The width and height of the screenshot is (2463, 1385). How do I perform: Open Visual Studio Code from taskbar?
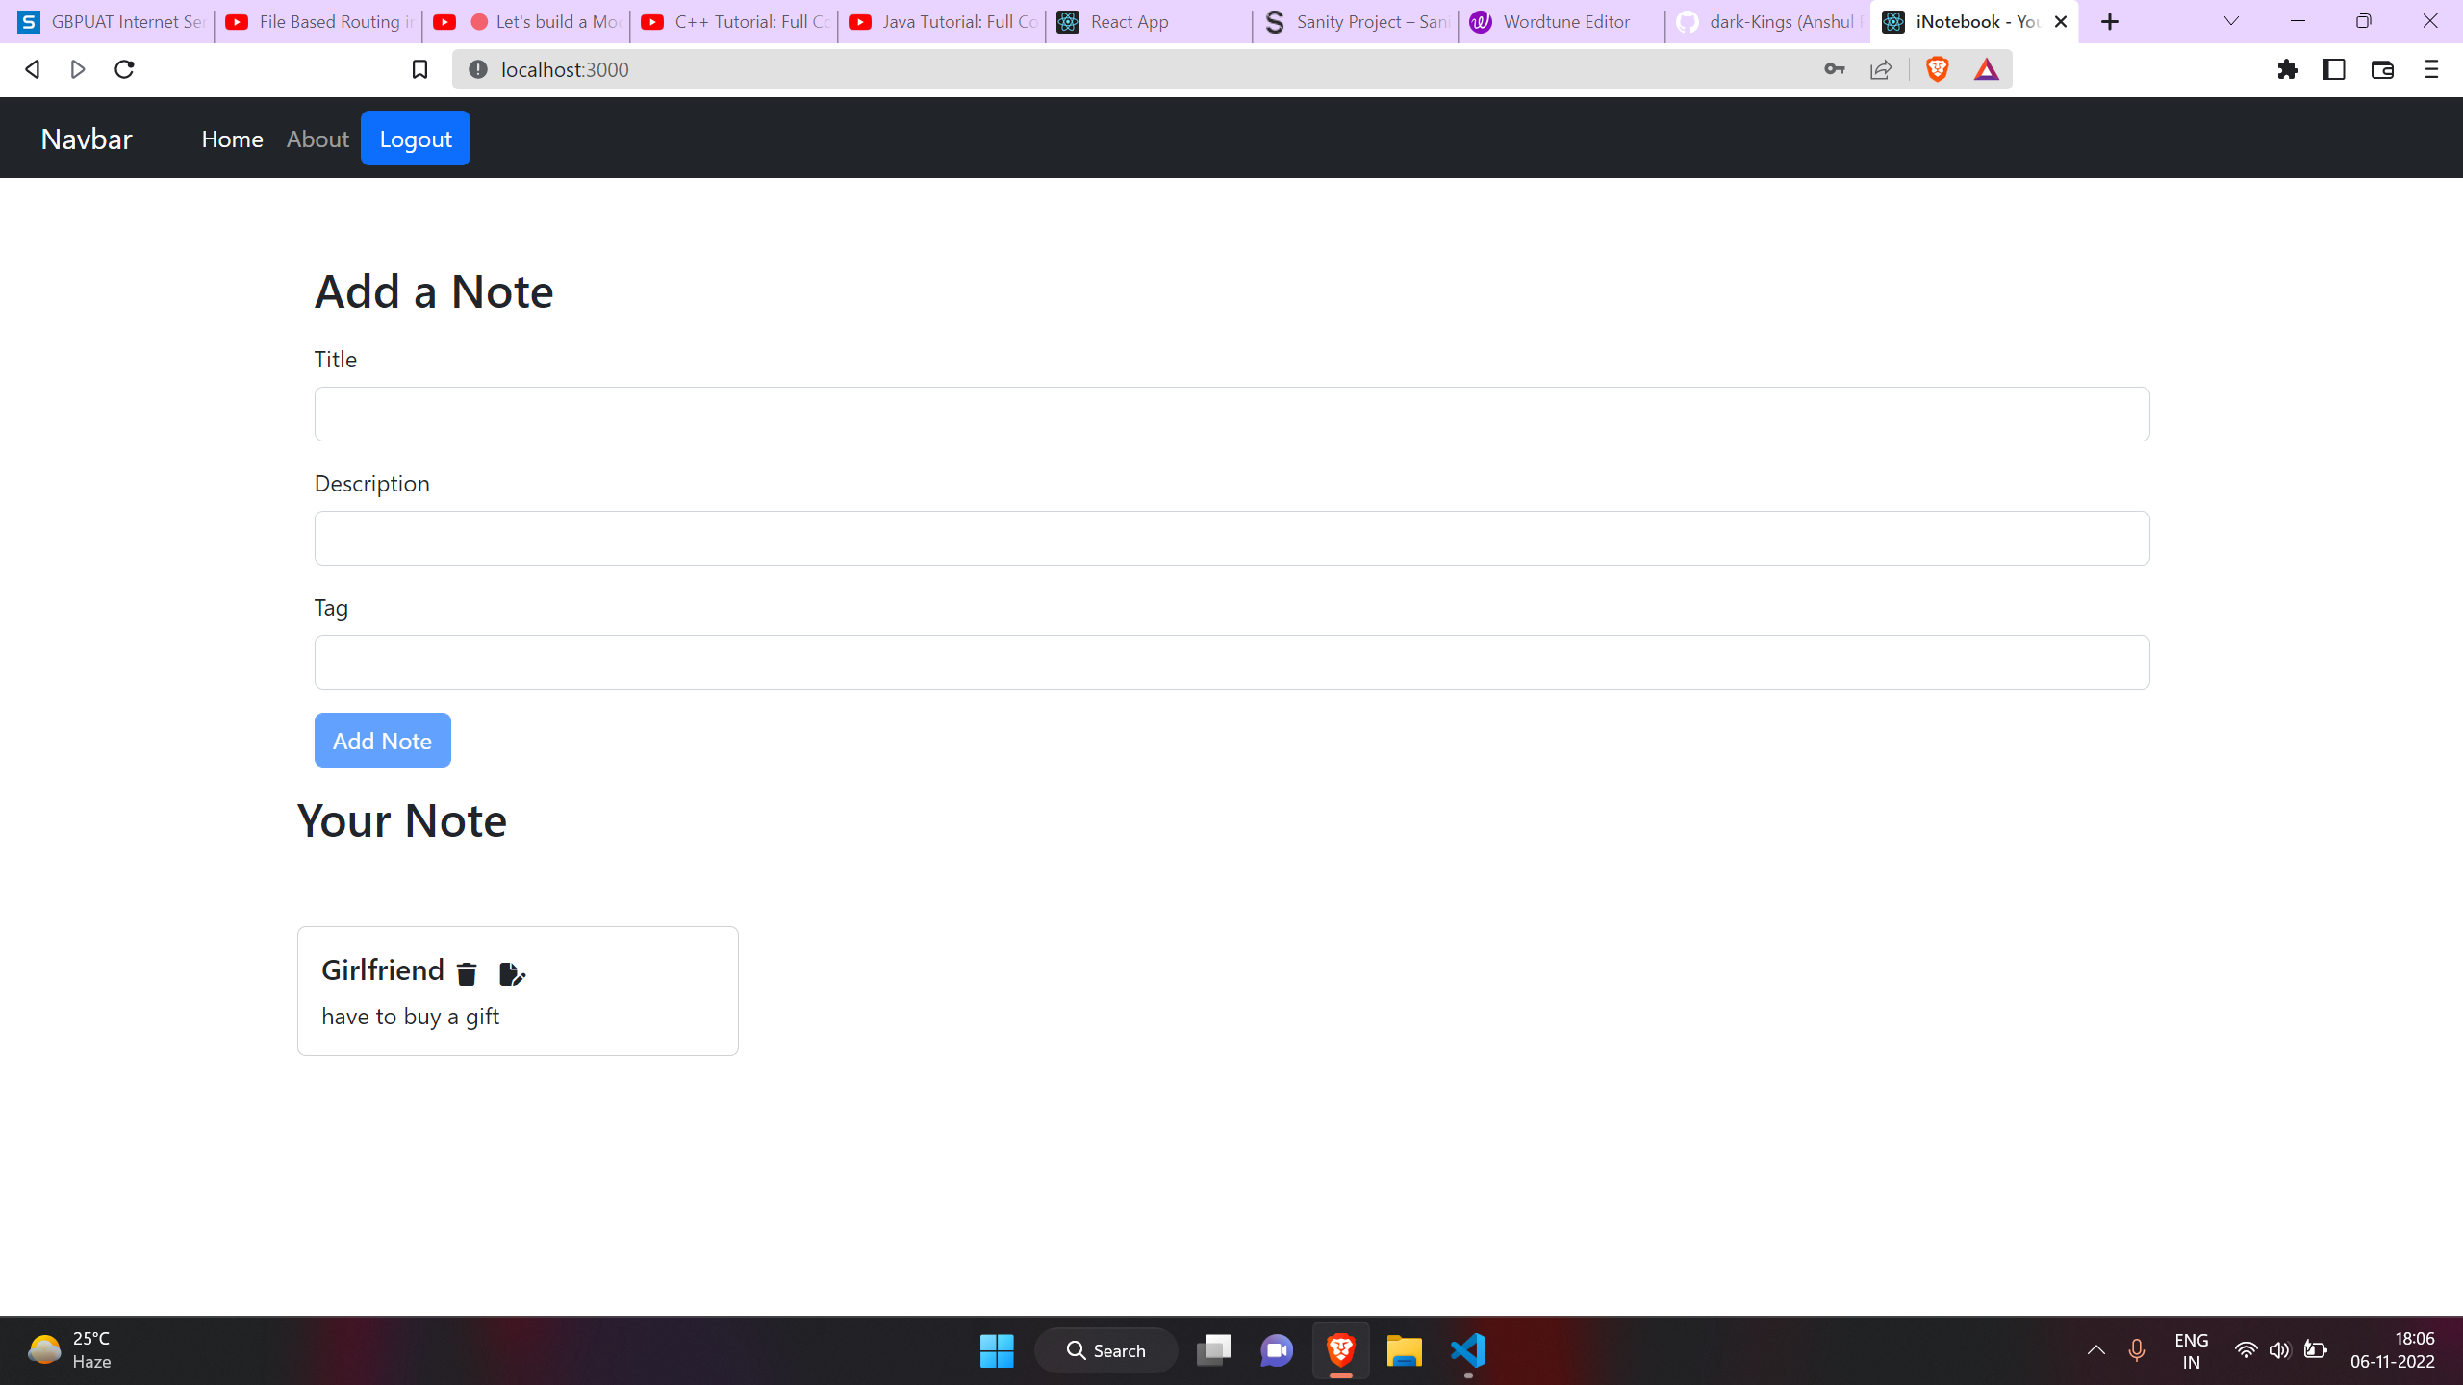coord(1468,1350)
